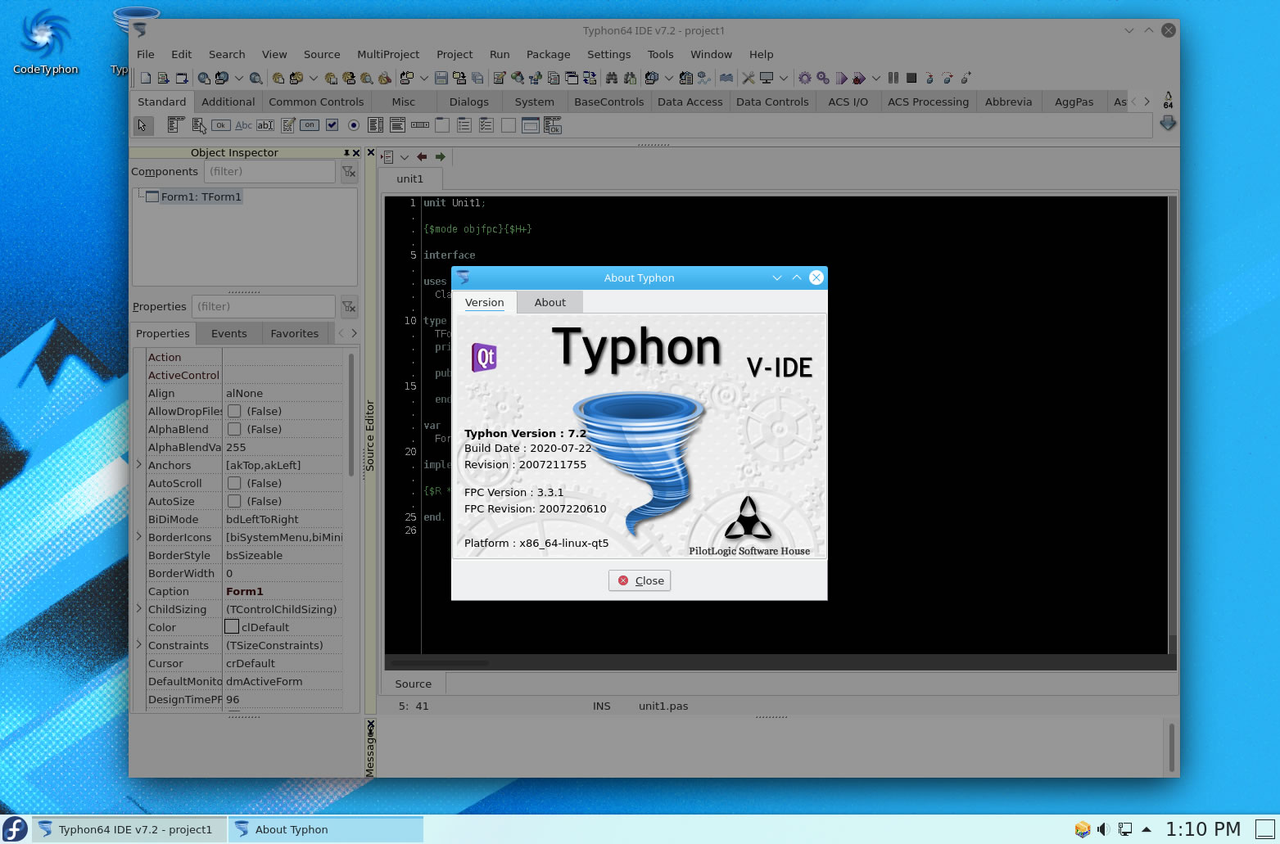Clear the Components filter with funnel button
The height and width of the screenshot is (844, 1280).
(x=349, y=172)
